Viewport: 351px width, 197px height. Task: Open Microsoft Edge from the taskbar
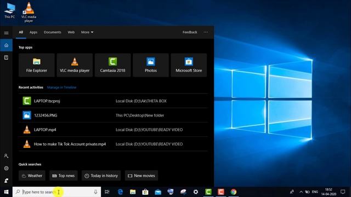[120, 192]
